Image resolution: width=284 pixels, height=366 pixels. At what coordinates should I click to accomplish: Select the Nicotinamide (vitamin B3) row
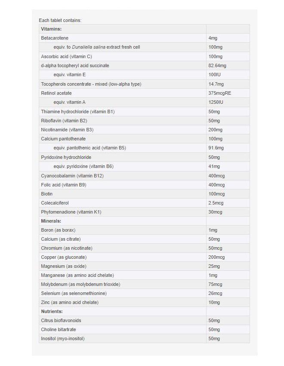pos(67,130)
